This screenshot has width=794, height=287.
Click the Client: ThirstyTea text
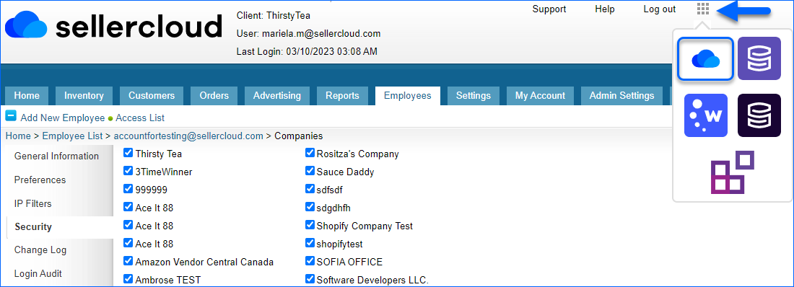point(274,16)
